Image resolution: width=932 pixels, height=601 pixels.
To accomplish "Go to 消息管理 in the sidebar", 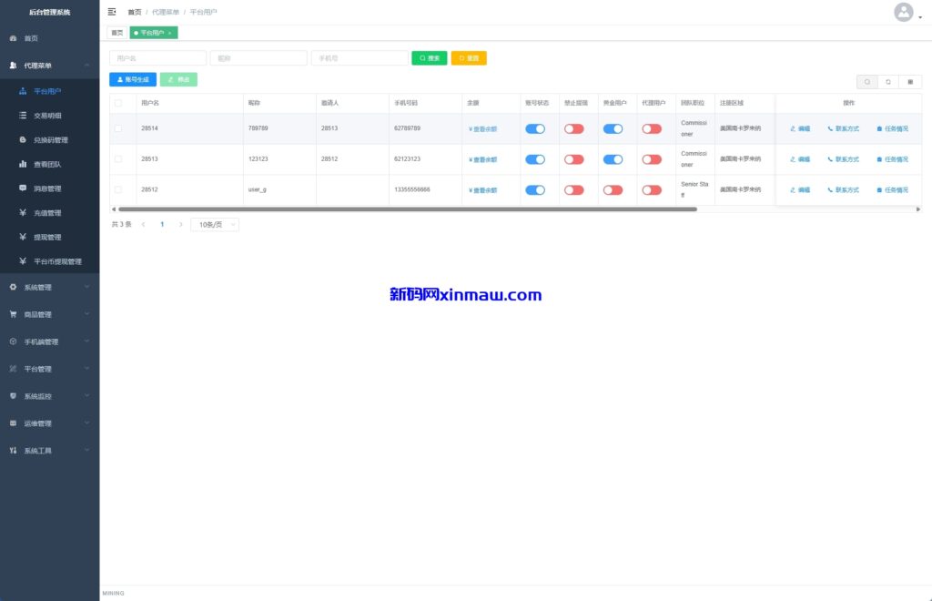I will pos(47,188).
